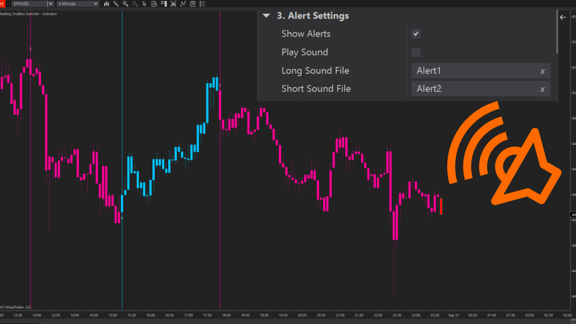Screen dimensions: 576x324
Task: Open the chart Indicators icon
Action: point(173,4)
